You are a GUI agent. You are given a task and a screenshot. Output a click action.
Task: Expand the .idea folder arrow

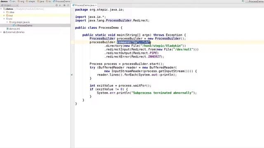pos(4,12)
